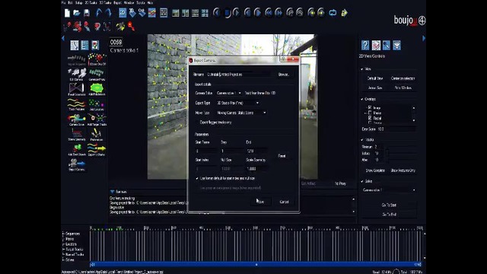487x274 pixels.
Task: Click Cancel in Export Camera dialog
Action: tap(284, 202)
